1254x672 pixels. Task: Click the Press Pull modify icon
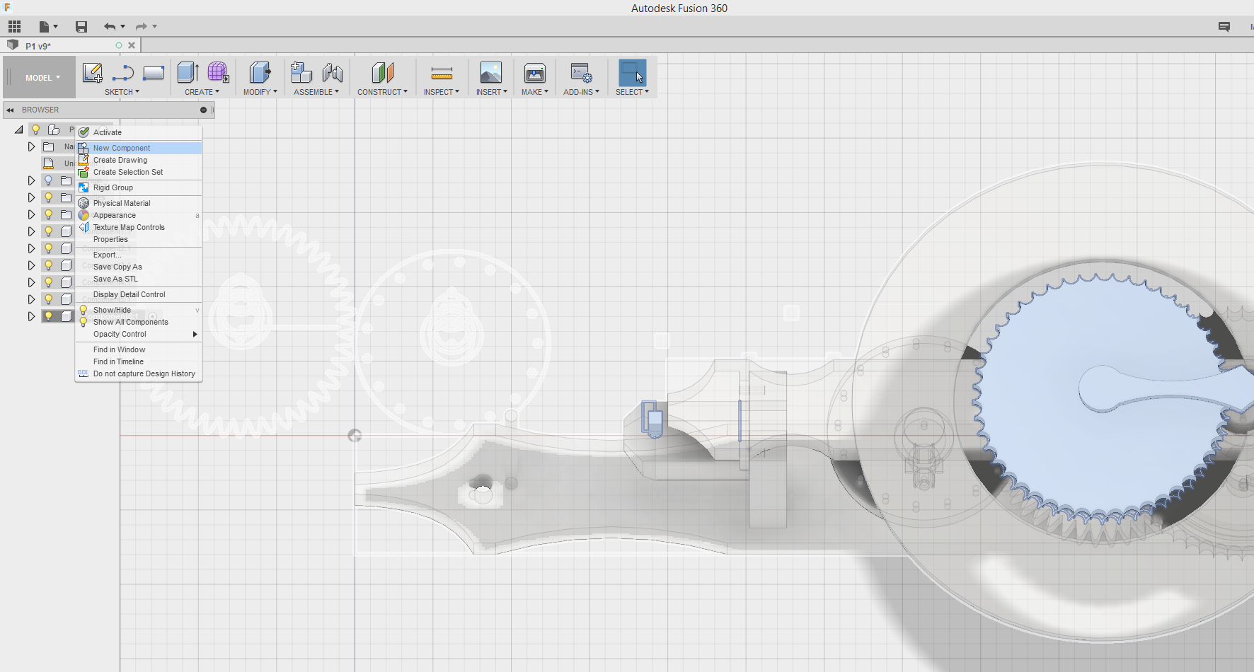260,73
